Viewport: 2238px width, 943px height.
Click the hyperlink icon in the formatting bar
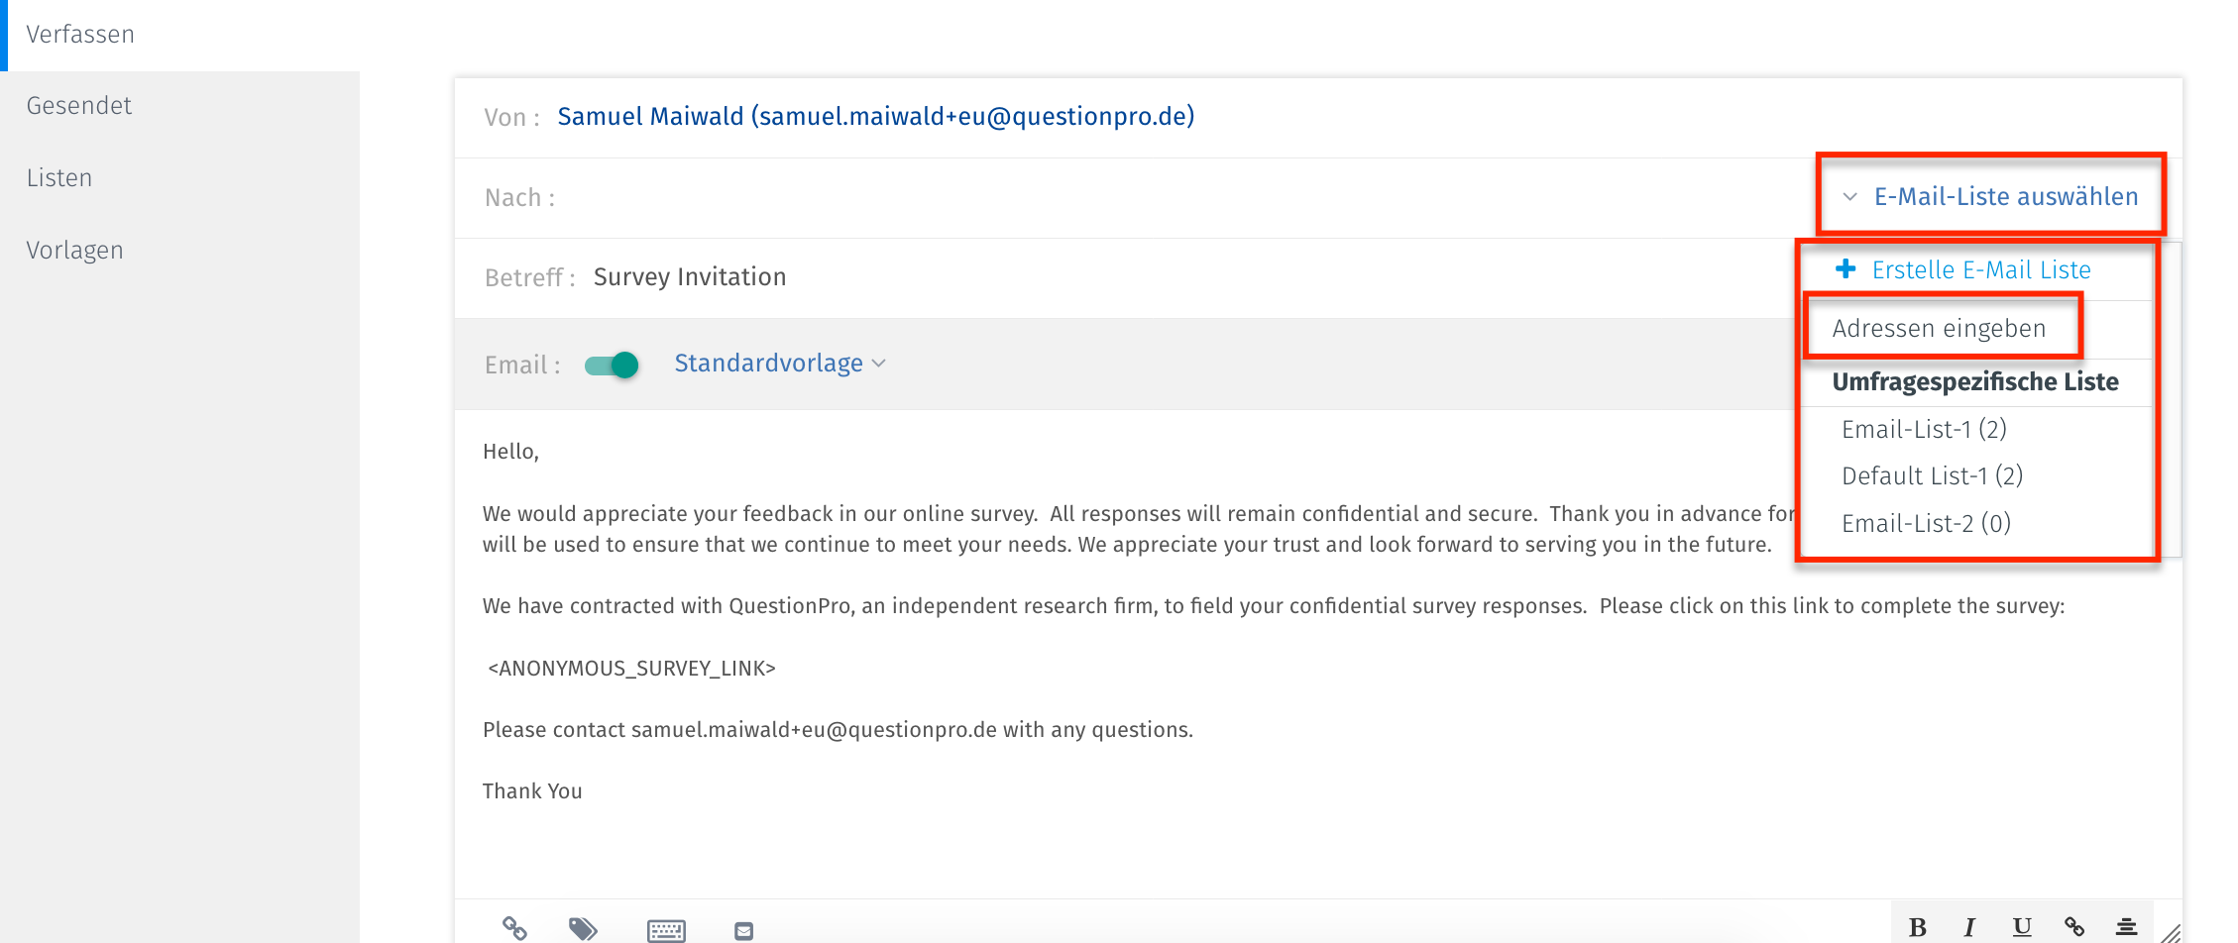coord(2073,927)
